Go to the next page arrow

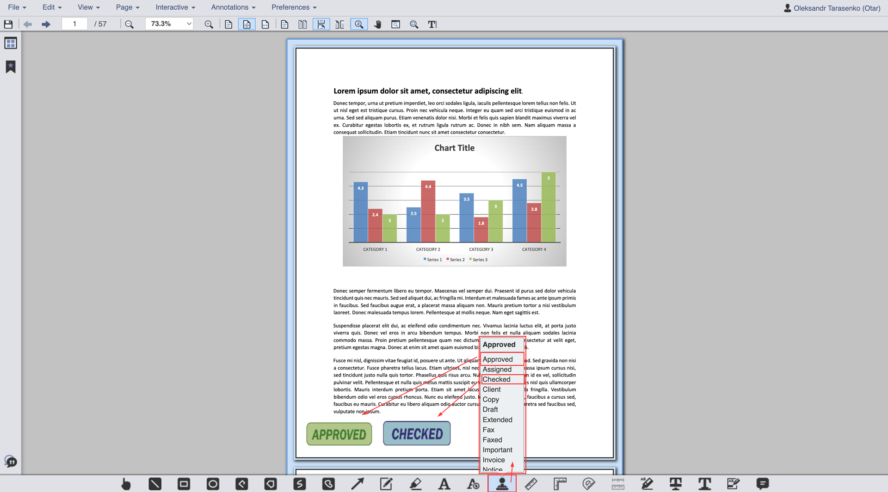tap(46, 24)
